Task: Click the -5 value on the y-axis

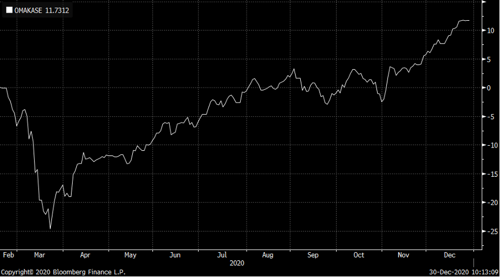Action: tap(487, 117)
